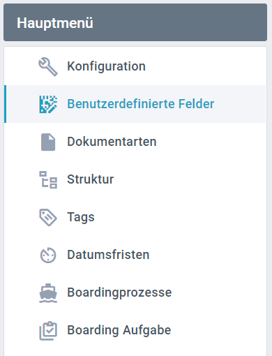The image size is (272, 356).
Task: Select the clock icon beside Datumsfristen
Action: 48,255
